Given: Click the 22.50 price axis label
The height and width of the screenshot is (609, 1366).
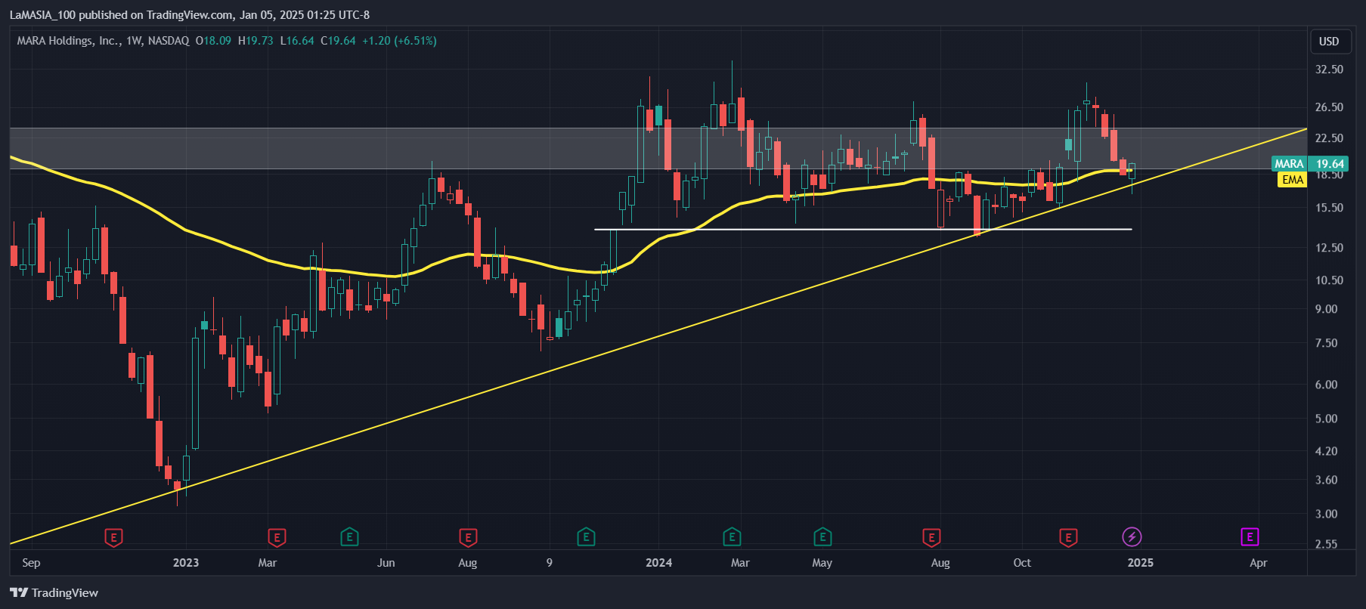Looking at the screenshot, I should [x=1329, y=138].
